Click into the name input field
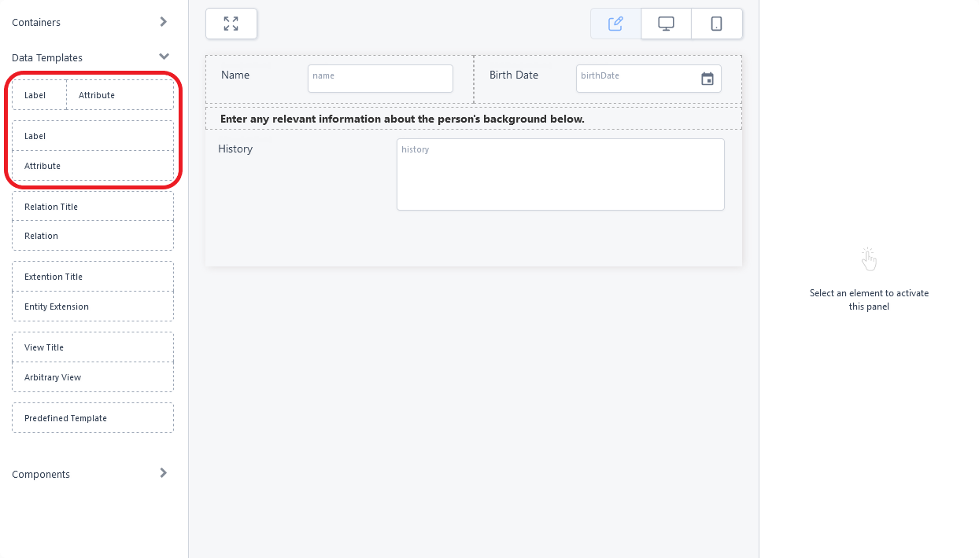The height and width of the screenshot is (558, 979). (x=379, y=79)
